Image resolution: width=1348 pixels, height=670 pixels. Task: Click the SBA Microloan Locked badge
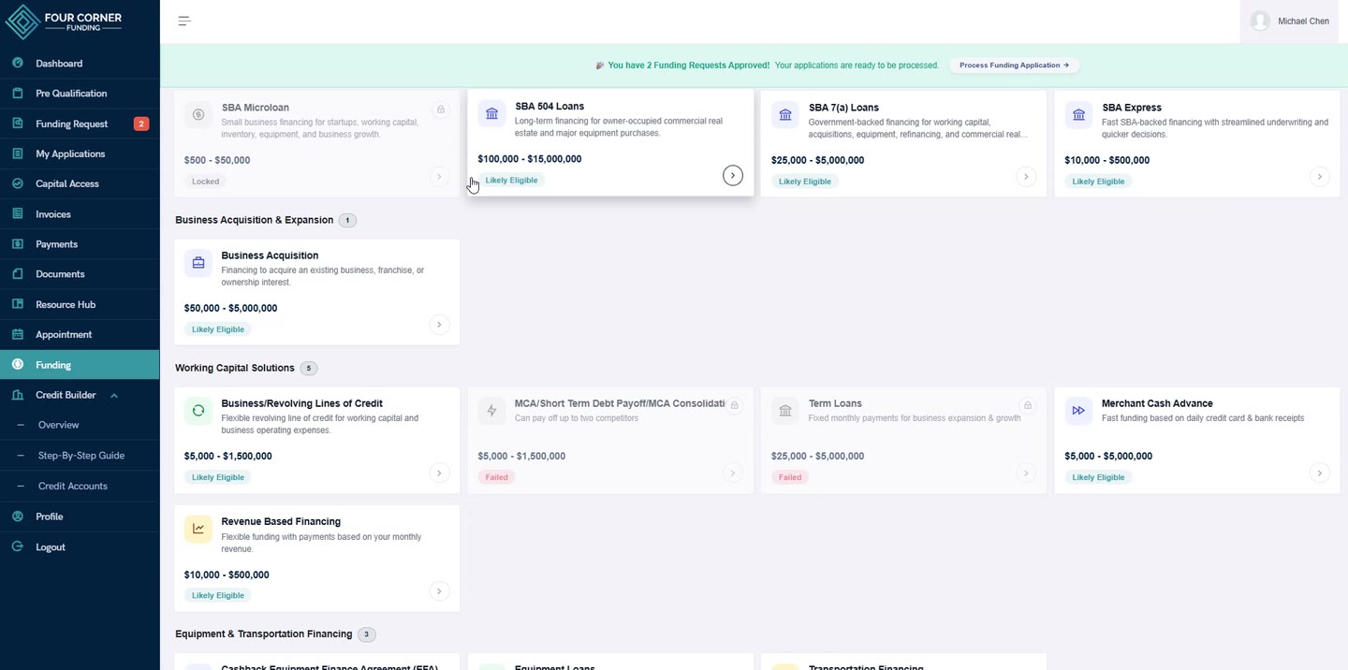(206, 182)
